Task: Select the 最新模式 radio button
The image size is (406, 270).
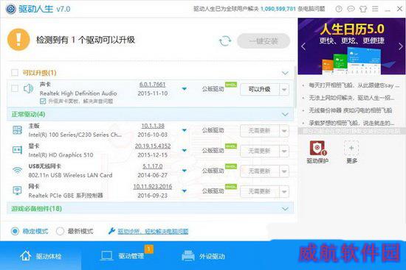Action: click(60, 231)
